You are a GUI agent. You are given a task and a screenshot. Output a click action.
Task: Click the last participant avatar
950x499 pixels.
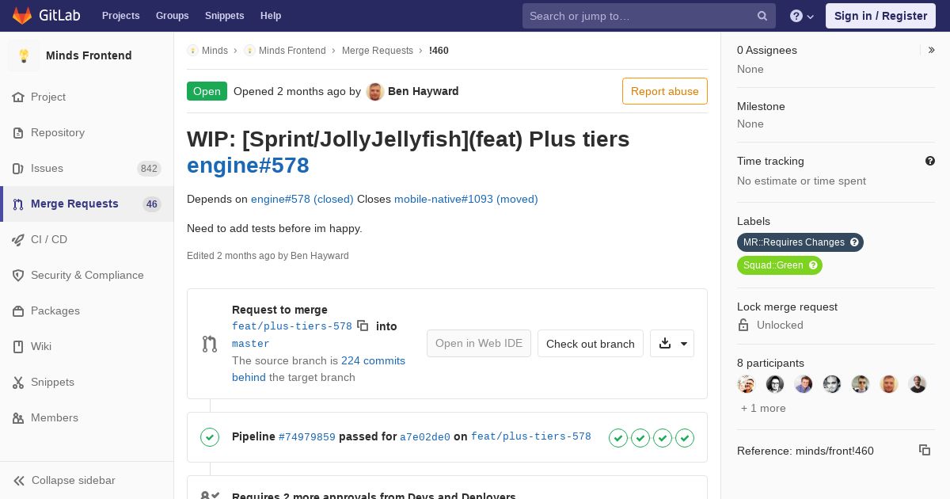(x=918, y=384)
